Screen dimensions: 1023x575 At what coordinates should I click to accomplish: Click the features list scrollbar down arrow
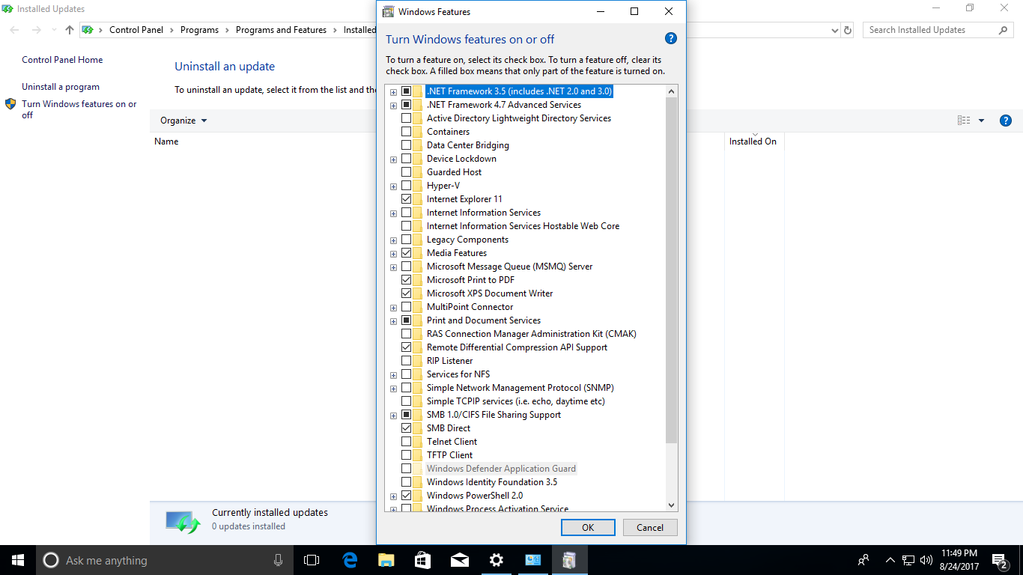[671, 505]
